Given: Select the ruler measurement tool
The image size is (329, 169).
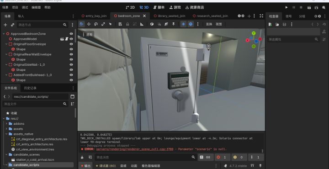Looking at the screenshot, I should pos(142,24).
